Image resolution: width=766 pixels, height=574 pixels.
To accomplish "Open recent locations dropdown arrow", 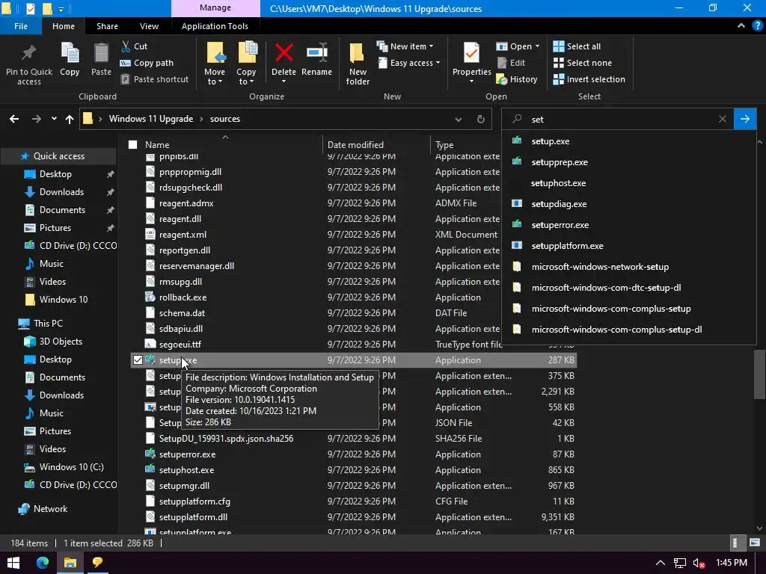I will click(54, 119).
